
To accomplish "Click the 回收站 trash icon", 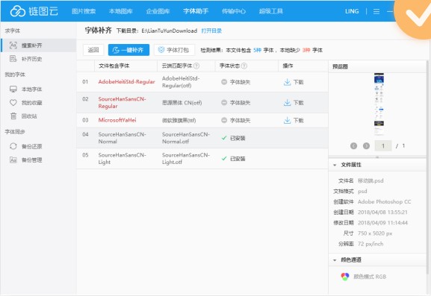I will point(13,116).
